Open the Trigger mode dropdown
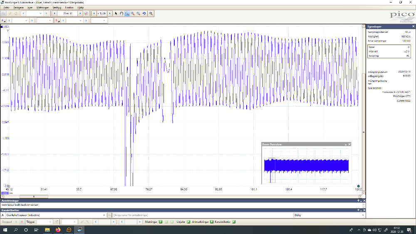Viewport: 416px width, 234px height. click(x=50, y=222)
